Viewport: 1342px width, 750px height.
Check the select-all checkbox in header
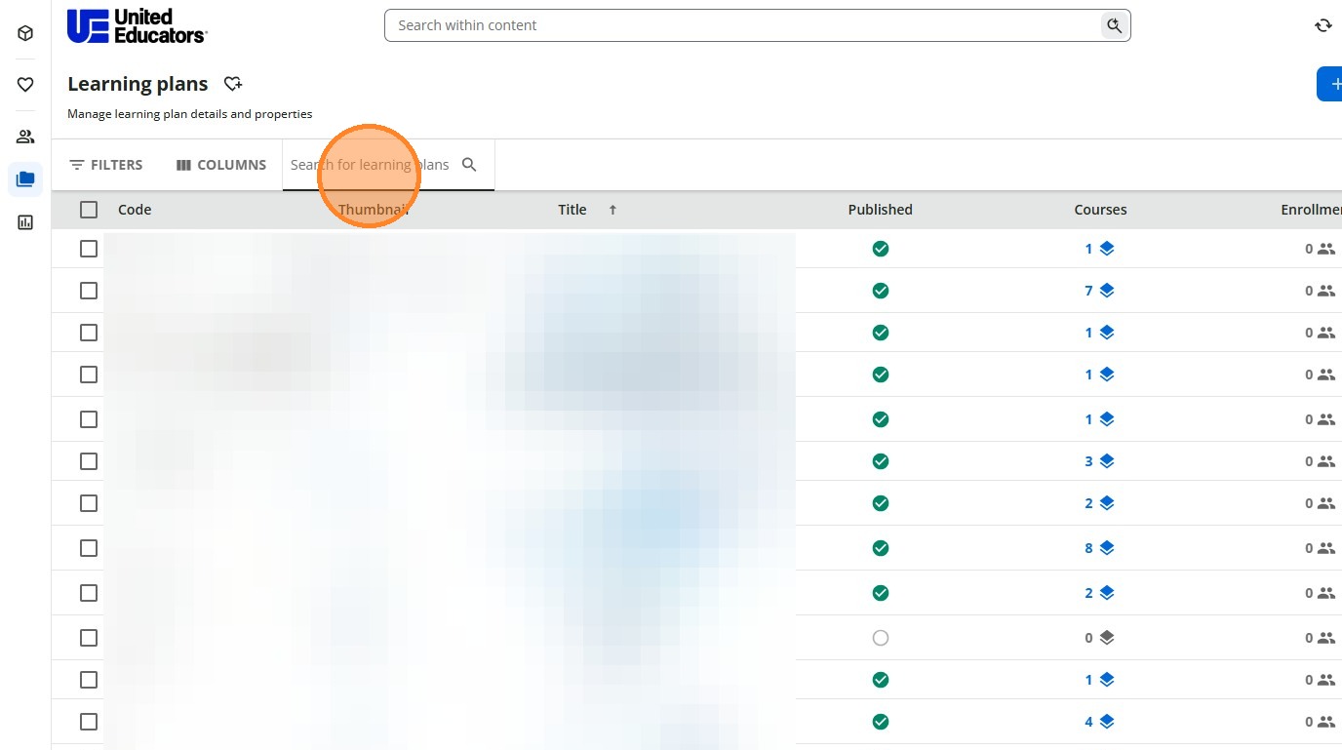(89, 210)
